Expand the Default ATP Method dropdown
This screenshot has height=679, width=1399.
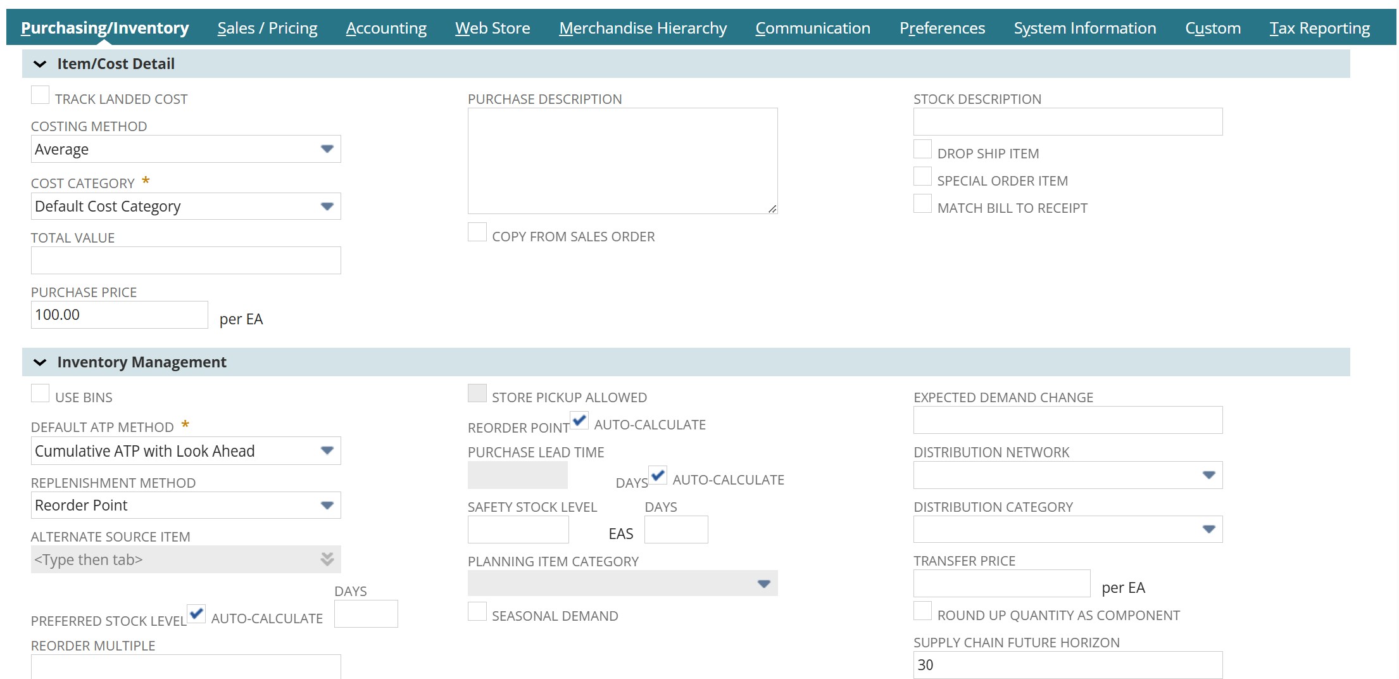click(327, 451)
